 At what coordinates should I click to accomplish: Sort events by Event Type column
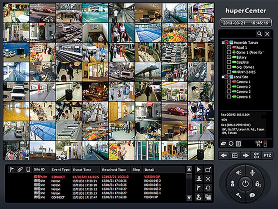60,170
